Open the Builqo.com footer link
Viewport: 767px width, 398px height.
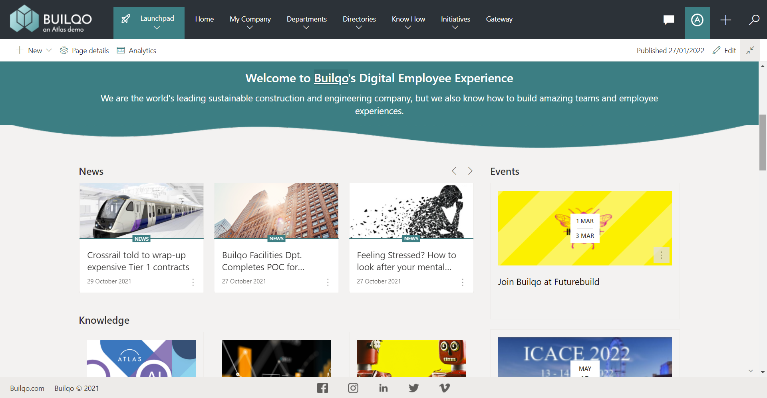[x=27, y=388]
